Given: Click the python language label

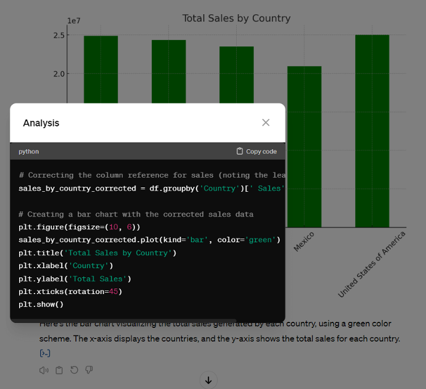Looking at the screenshot, I should [29, 152].
